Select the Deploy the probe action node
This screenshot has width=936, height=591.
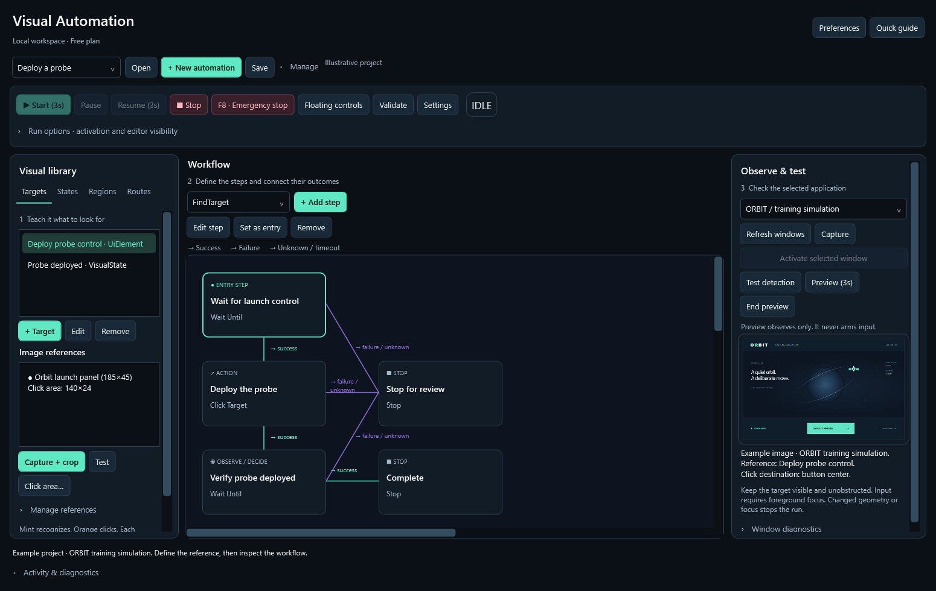(264, 393)
